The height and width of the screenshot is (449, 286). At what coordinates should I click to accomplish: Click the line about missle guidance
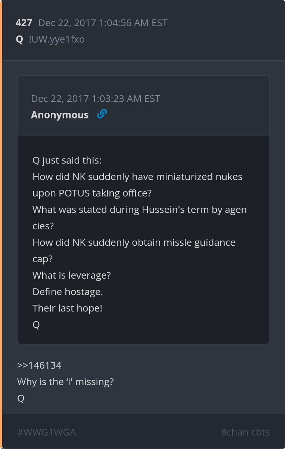pos(134,251)
